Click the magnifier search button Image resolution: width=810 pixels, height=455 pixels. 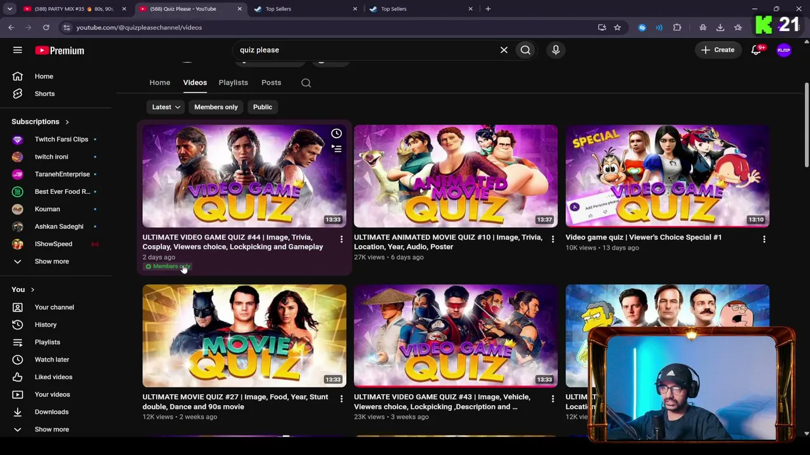[x=525, y=50]
